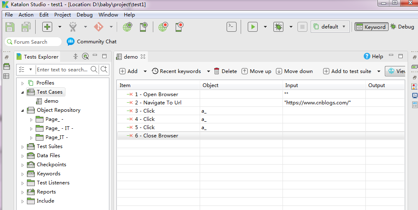Image resolution: width=418 pixels, height=210 pixels.
Task: Click Add to test suite button
Action: 347,71
